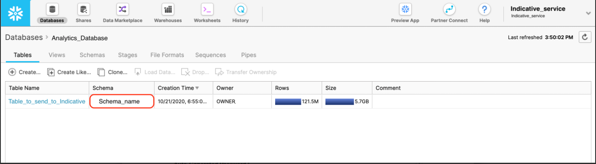The height and width of the screenshot is (164, 596).
Task: Sort by the Owner column header
Action: tap(242, 88)
